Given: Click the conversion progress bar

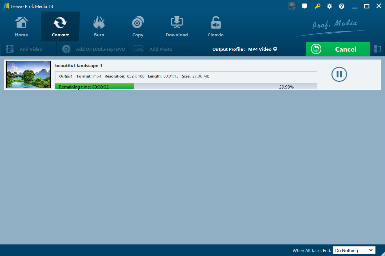Looking at the screenshot, I should click(x=186, y=86).
